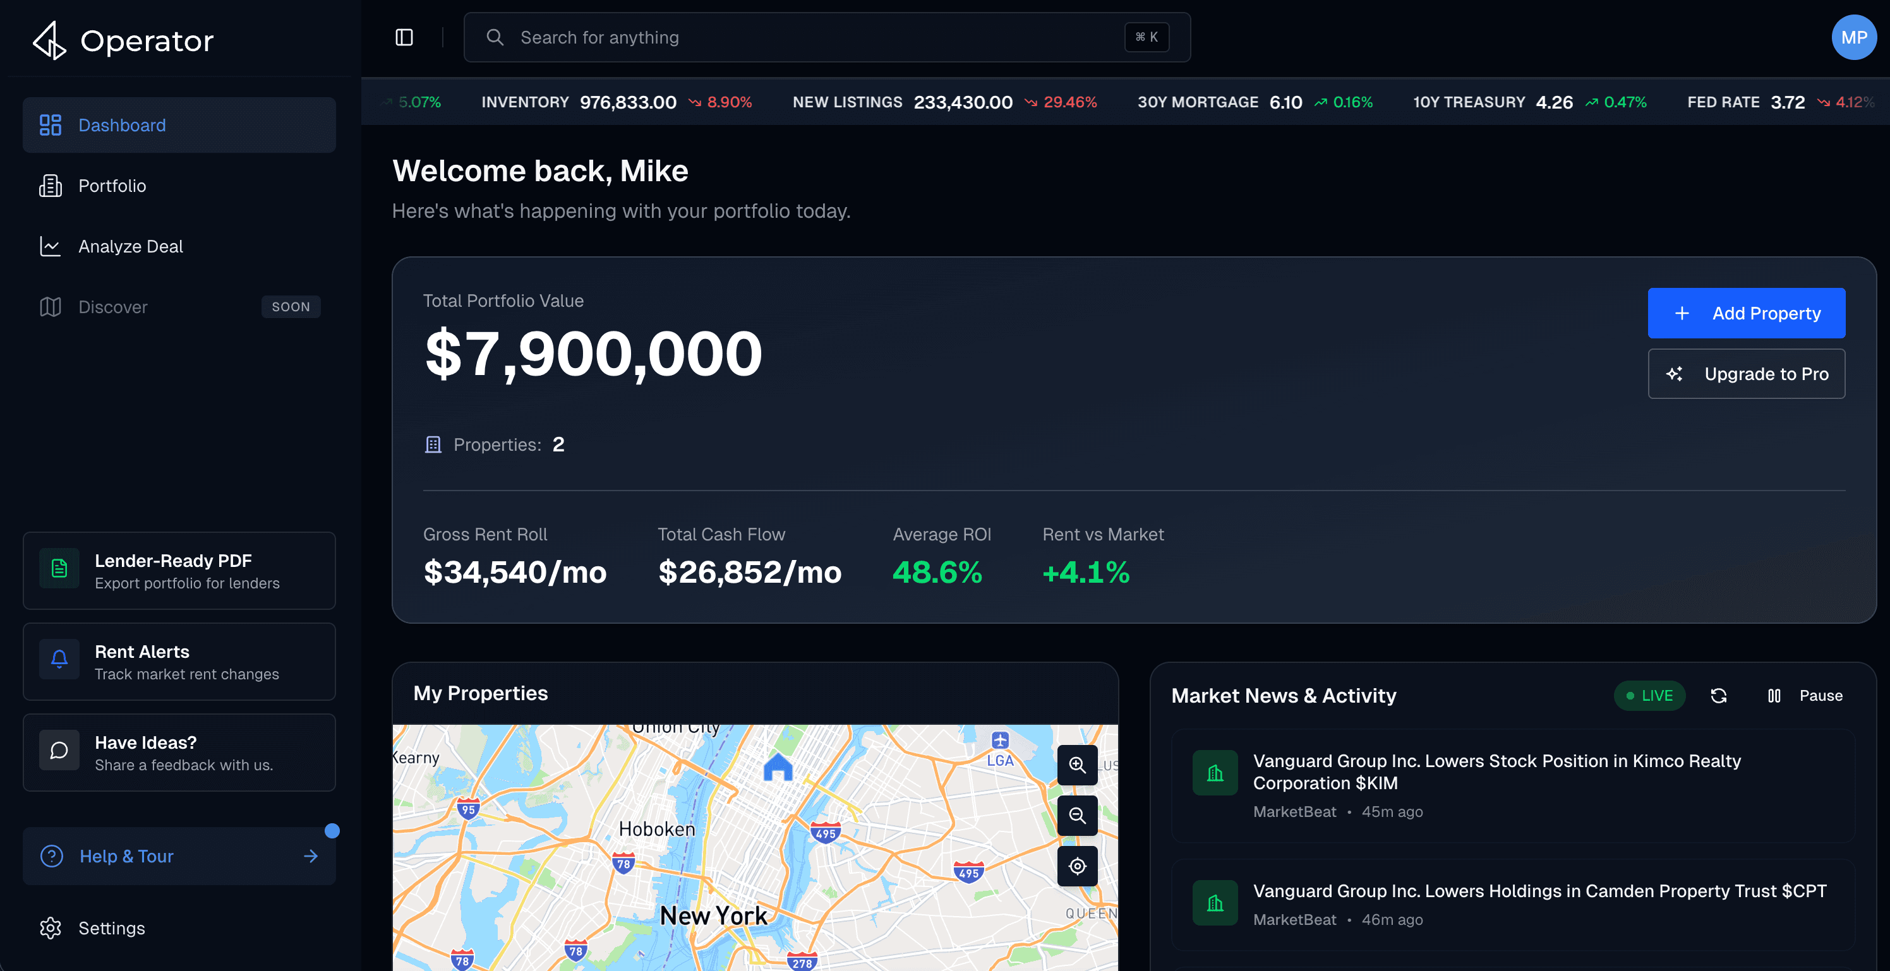
Task: Zoom in on the My Properties map
Action: pos(1077,765)
